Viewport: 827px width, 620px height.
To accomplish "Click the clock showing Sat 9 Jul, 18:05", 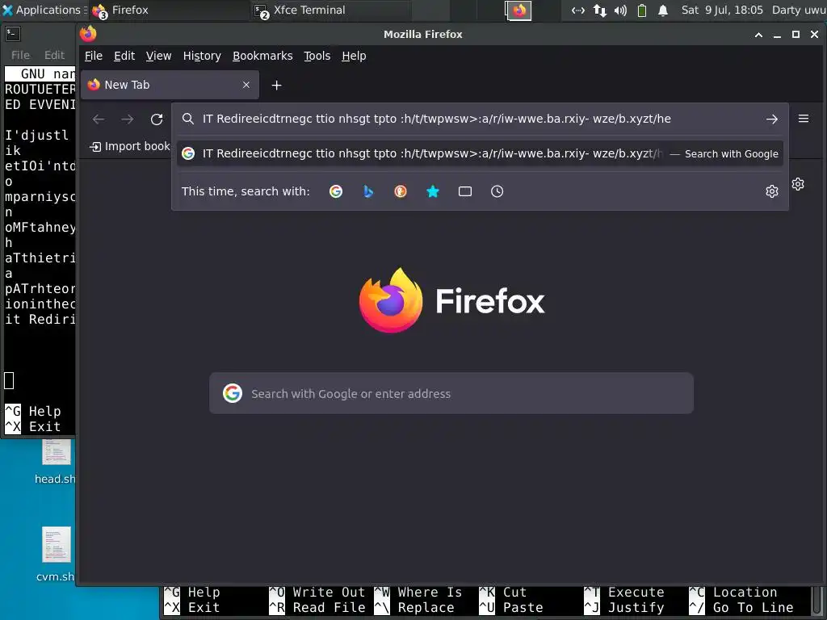I will (721, 10).
